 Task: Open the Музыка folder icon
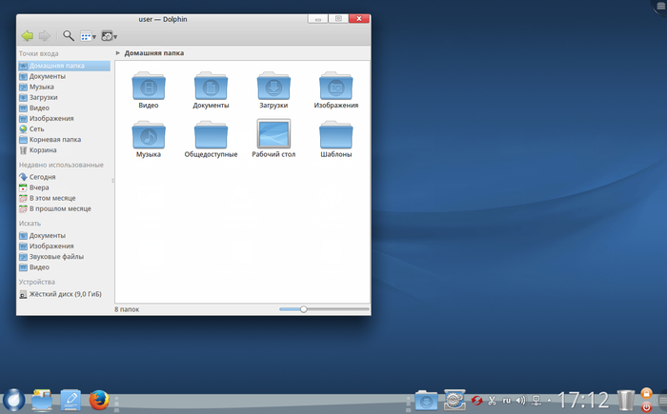tap(148, 135)
